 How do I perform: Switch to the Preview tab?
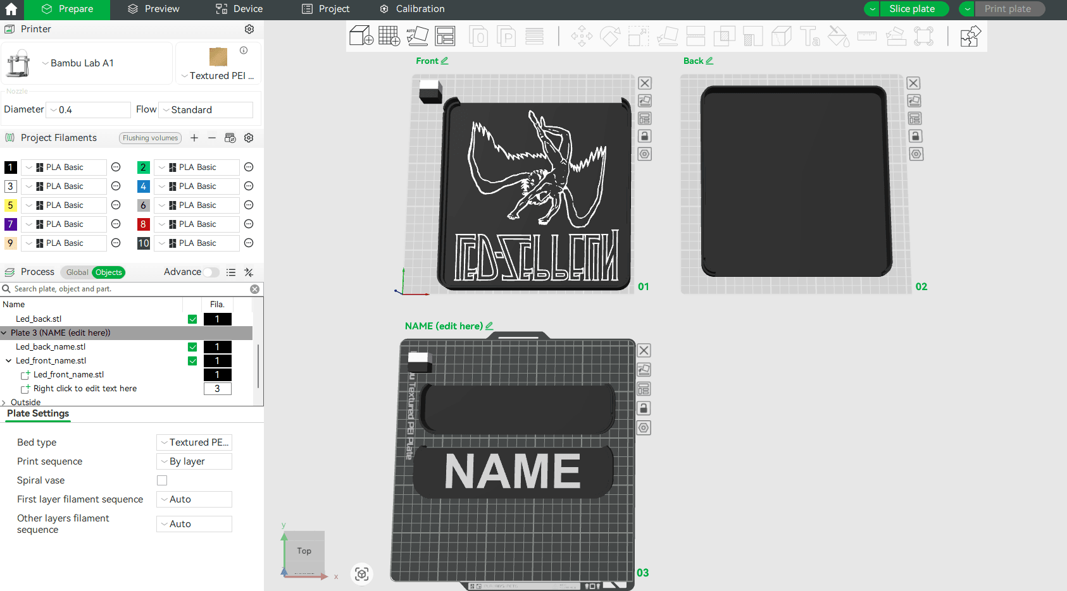pos(154,9)
